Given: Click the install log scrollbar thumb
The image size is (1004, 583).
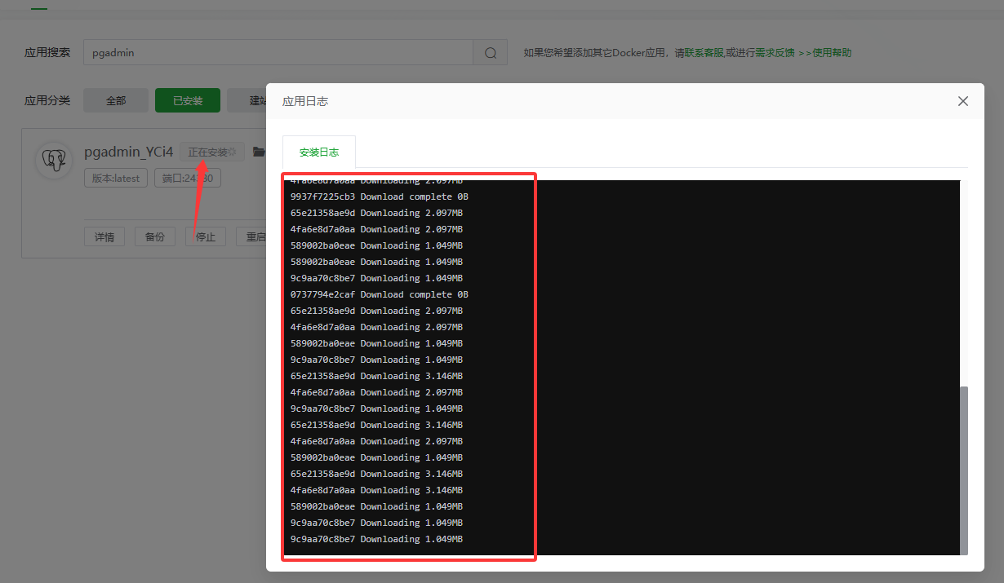Looking at the screenshot, I should click(963, 469).
